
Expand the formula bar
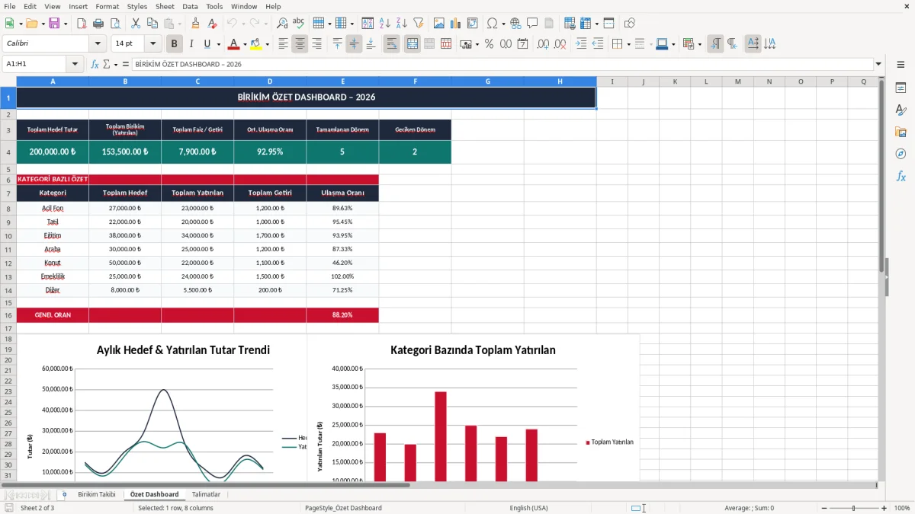point(878,64)
